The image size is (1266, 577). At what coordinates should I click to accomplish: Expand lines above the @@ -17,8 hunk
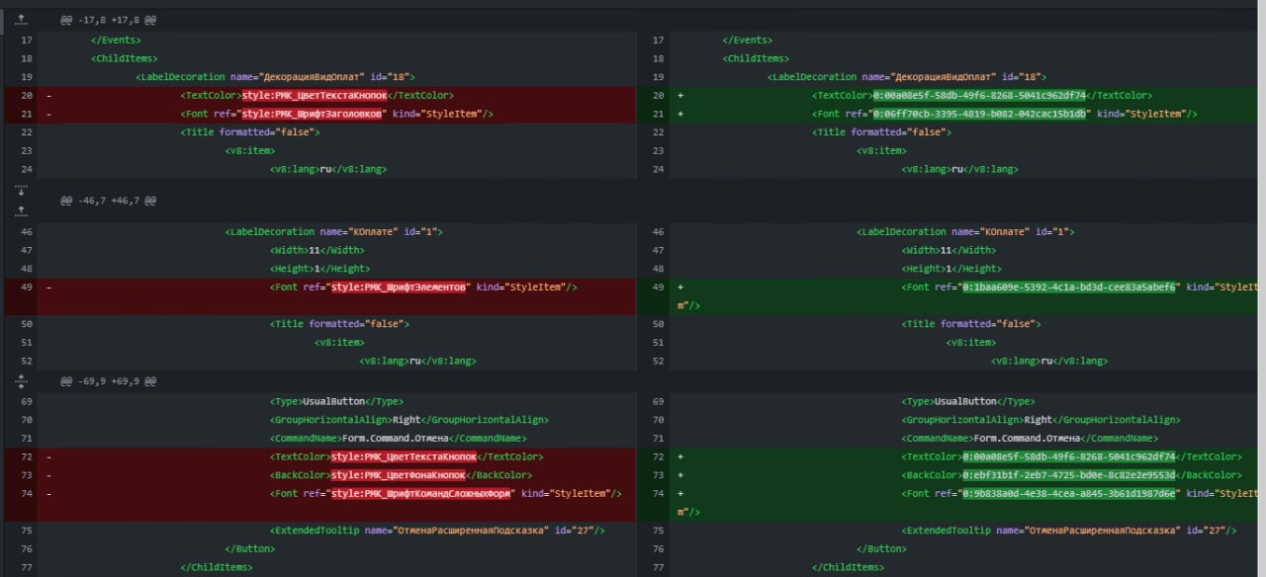click(x=21, y=20)
